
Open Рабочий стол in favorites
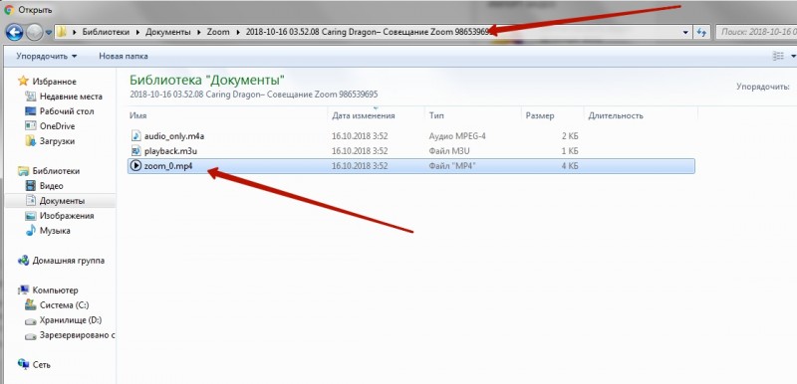pyautogui.click(x=67, y=111)
